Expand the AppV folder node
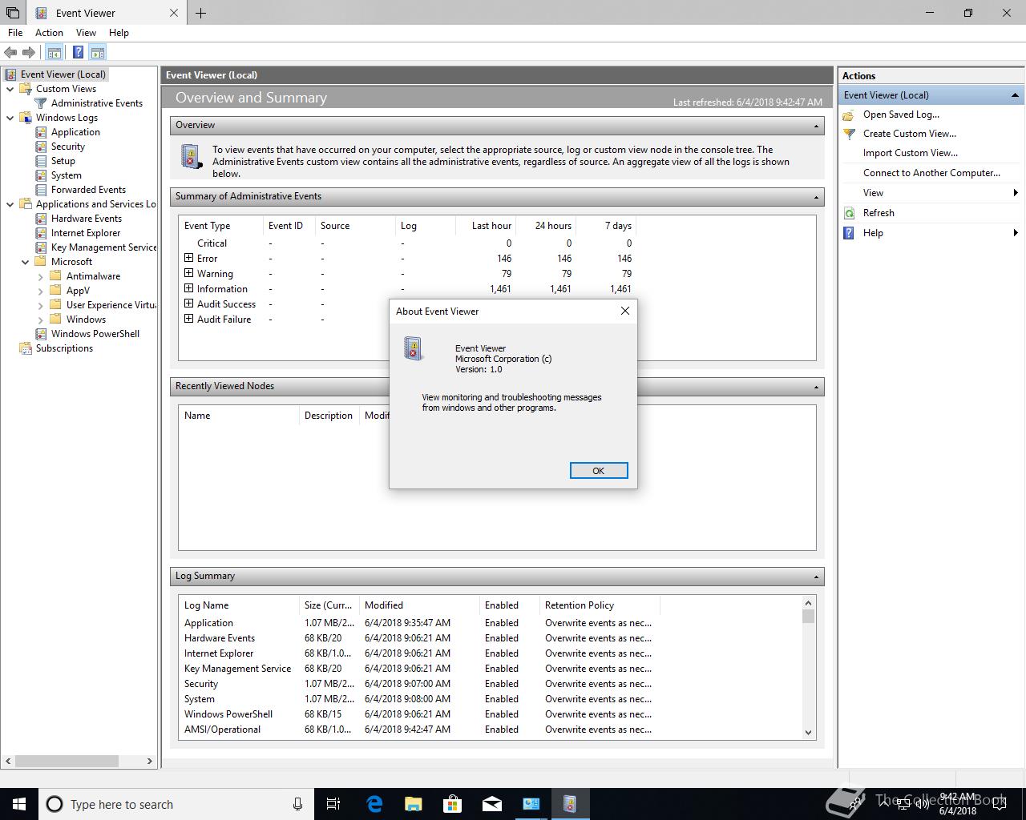This screenshot has width=1026, height=820. click(41, 291)
